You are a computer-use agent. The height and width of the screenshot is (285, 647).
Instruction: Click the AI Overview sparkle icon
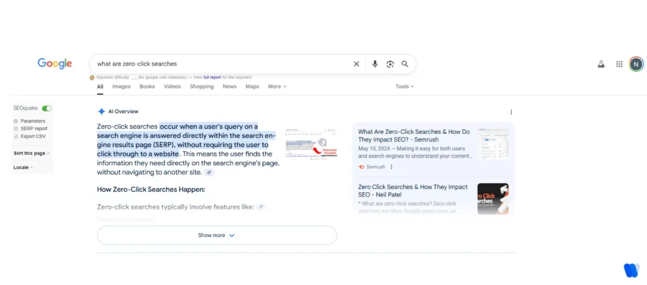click(x=102, y=111)
